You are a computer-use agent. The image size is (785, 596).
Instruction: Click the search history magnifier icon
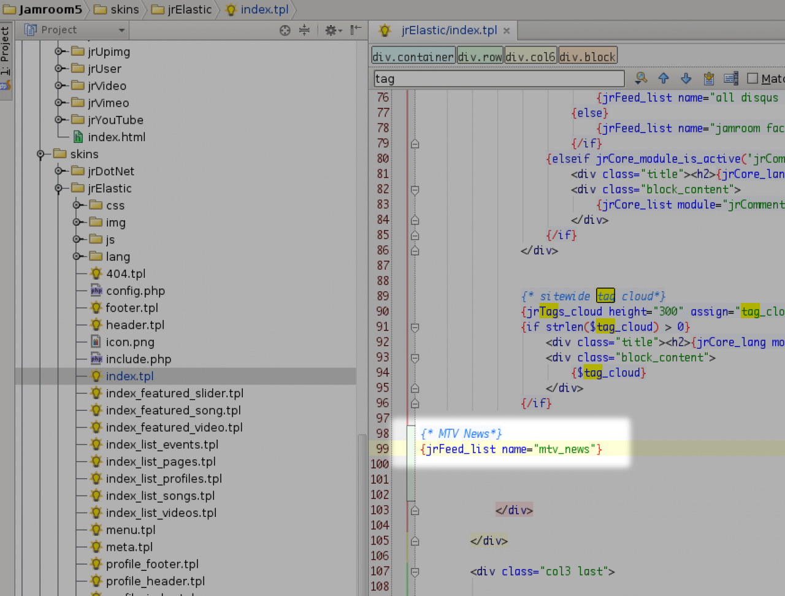[x=641, y=78]
